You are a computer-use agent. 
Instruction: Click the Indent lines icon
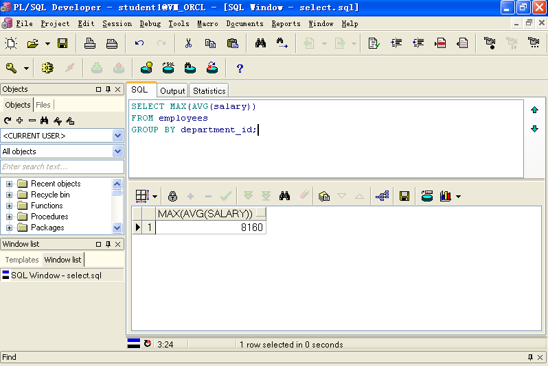396,43
